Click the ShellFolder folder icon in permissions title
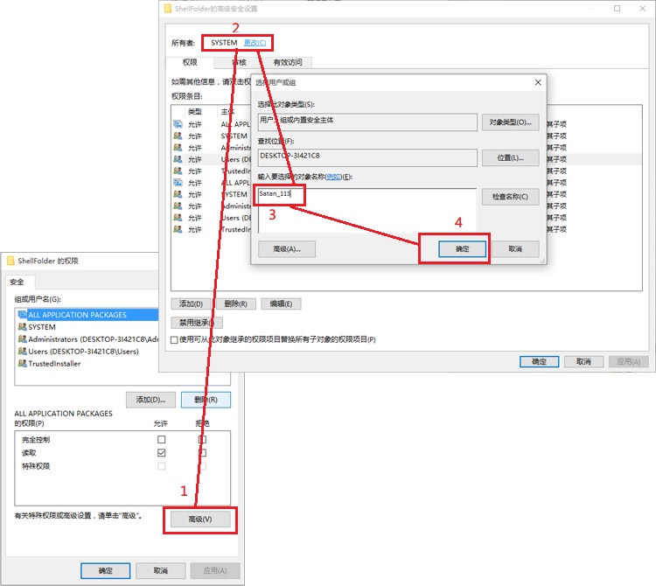Viewport: 656px width, 586px height. click(x=10, y=261)
